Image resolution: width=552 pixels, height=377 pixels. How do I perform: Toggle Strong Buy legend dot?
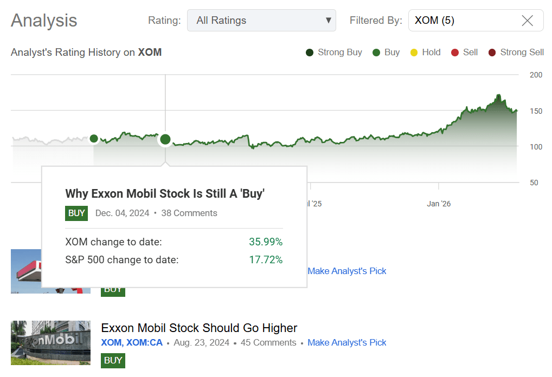tap(310, 53)
